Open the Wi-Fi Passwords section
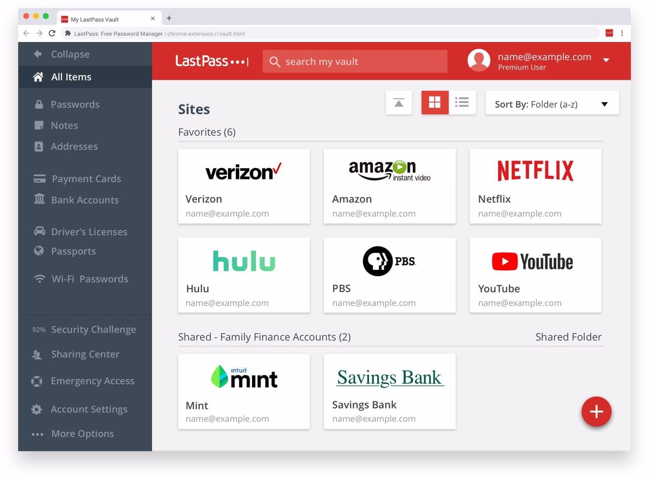Viewport: 649px width, 479px height. tap(89, 279)
